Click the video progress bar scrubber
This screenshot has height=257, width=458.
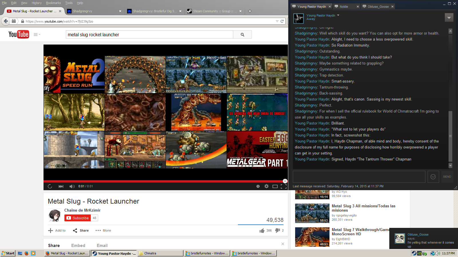(x=285, y=181)
